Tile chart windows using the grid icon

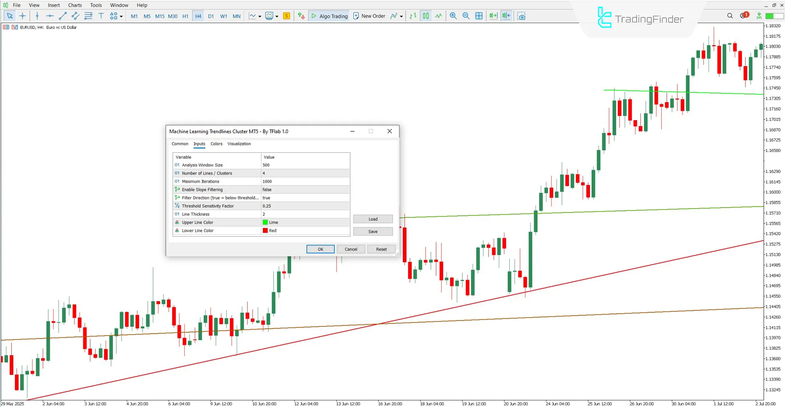pyautogui.click(x=479, y=16)
